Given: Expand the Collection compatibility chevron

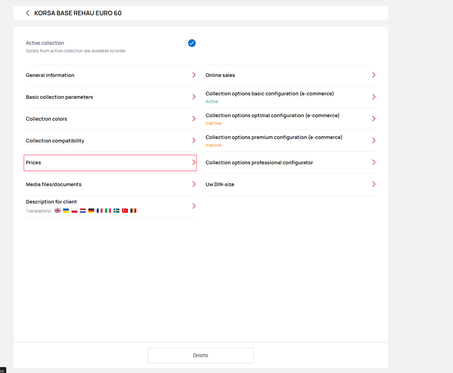Looking at the screenshot, I should click(x=194, y=141).
